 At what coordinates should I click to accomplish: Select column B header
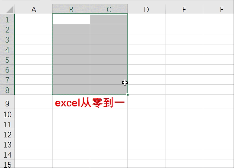coord(71,9)
